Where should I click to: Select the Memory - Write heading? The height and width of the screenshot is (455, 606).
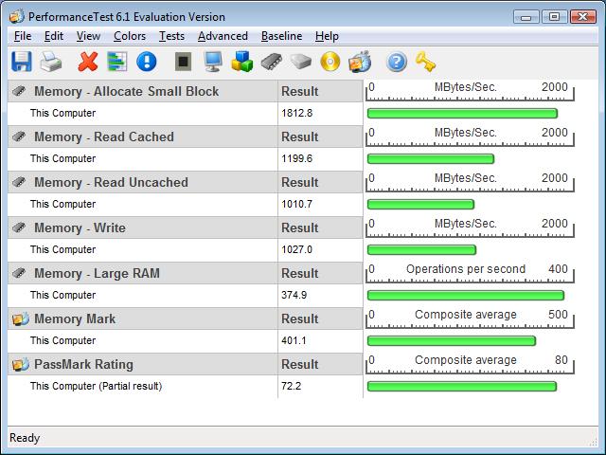click(x=80, y=227)
